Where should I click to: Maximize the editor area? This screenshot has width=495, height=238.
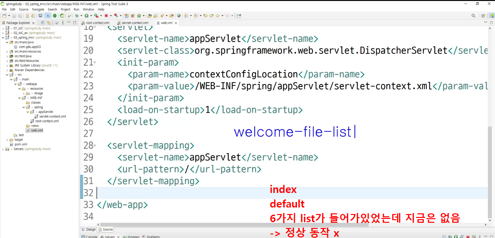coord(491,23)
